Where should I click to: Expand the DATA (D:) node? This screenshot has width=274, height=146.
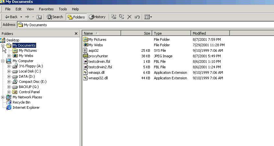pyautogui.click(x=9, y=76)
